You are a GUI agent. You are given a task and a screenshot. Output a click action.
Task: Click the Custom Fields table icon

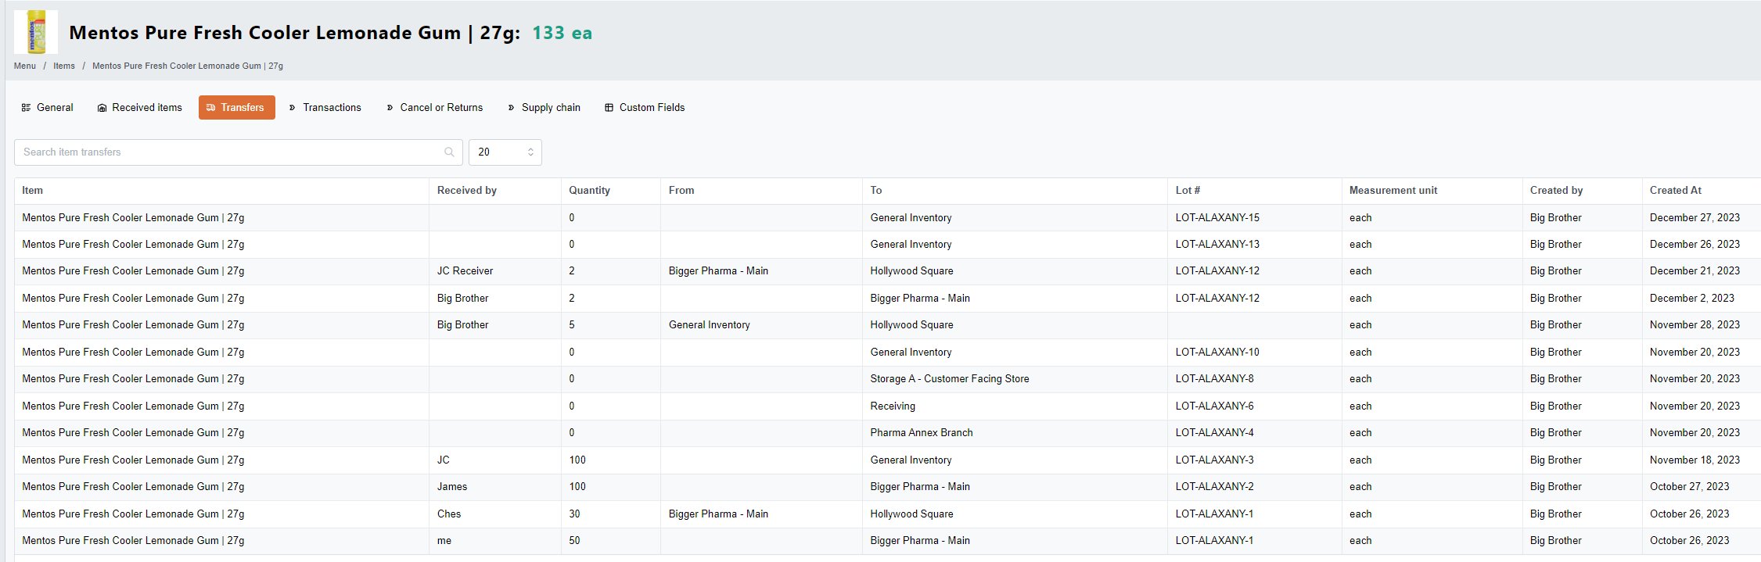click(x=609, y=108)
